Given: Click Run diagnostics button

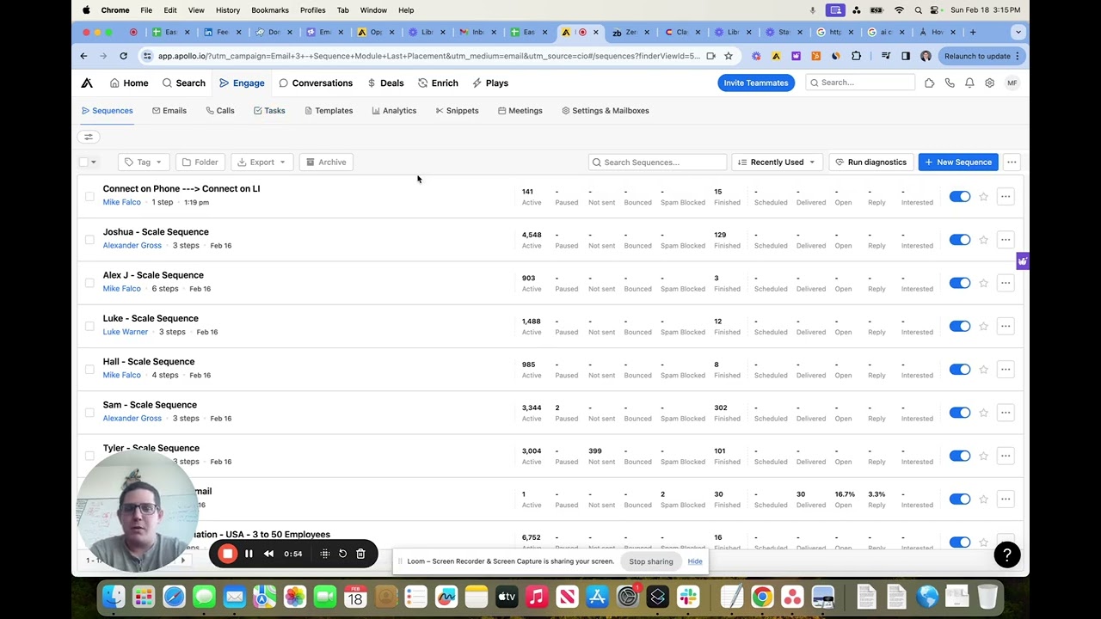Looking at the screenshot, I should (x=870, y=162).
